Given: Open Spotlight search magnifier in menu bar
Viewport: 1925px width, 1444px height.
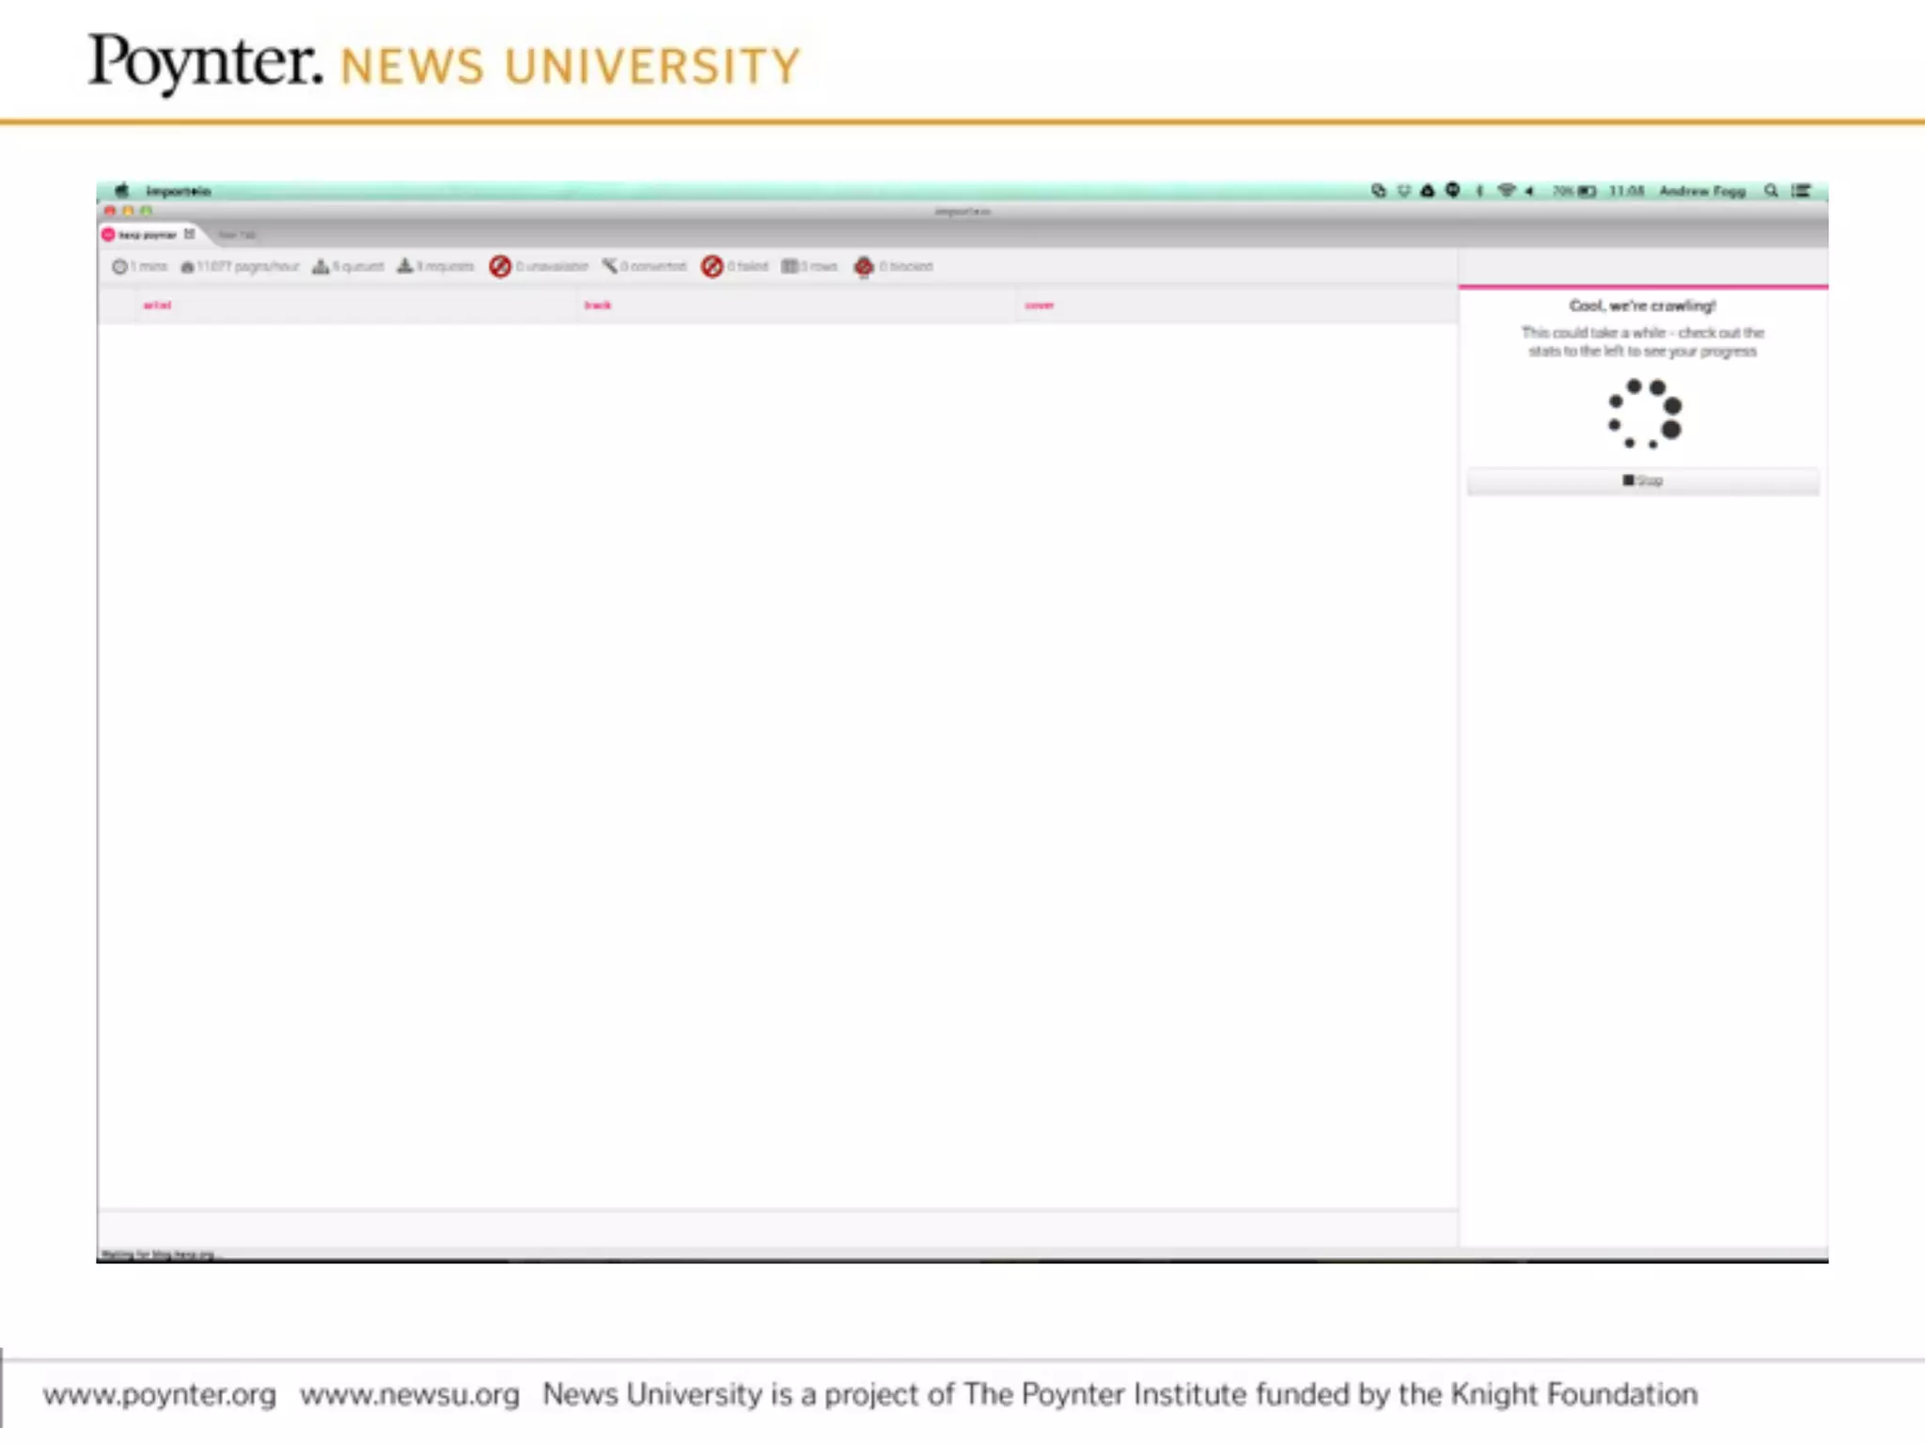Looking at the screenshot, I should (x=1771, y=191).
